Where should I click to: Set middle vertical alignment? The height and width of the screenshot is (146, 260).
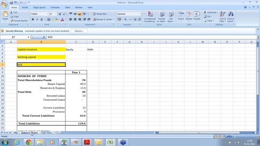pyautogui.click(x=75, y=14)
